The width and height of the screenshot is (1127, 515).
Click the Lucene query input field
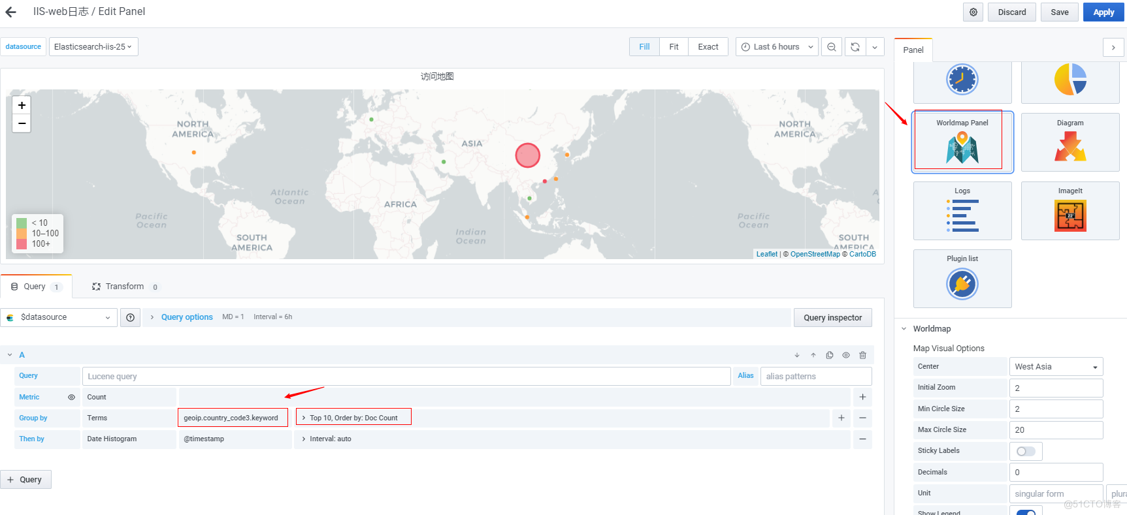406,377
